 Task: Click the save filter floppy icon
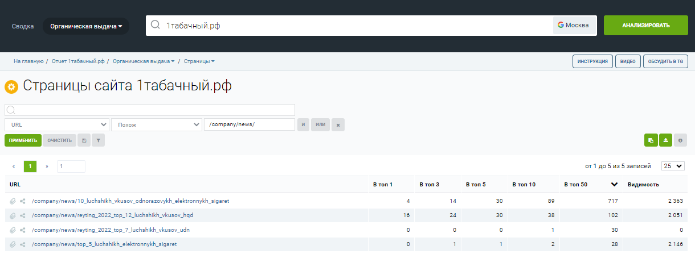tap(84, 140)
